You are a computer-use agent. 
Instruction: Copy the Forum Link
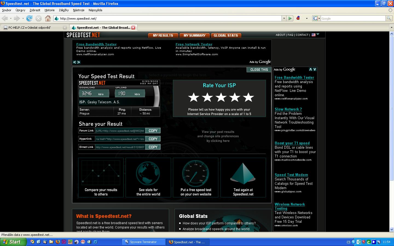click(x=153, y=131)
